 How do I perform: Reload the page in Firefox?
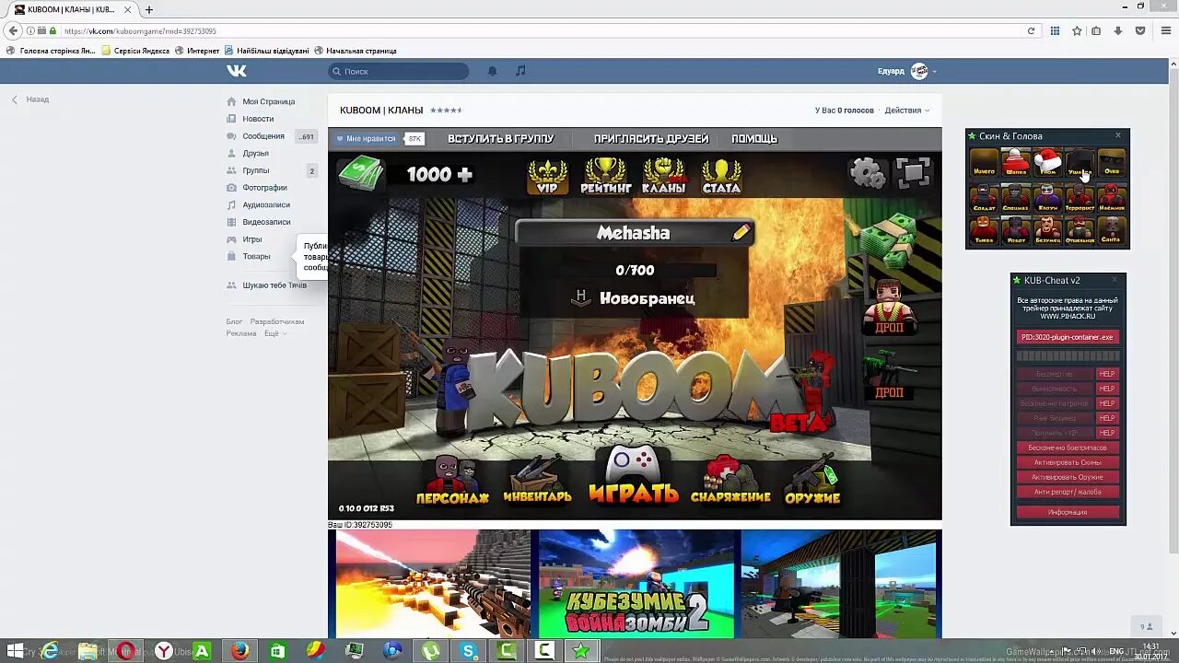(x=1031, y=30)
